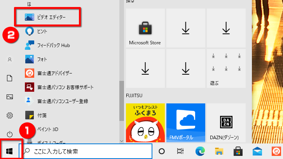Viewport: 283px width, 159px height.
Task: Click the Cortana circle on taskbar
Action: [162, 151]
